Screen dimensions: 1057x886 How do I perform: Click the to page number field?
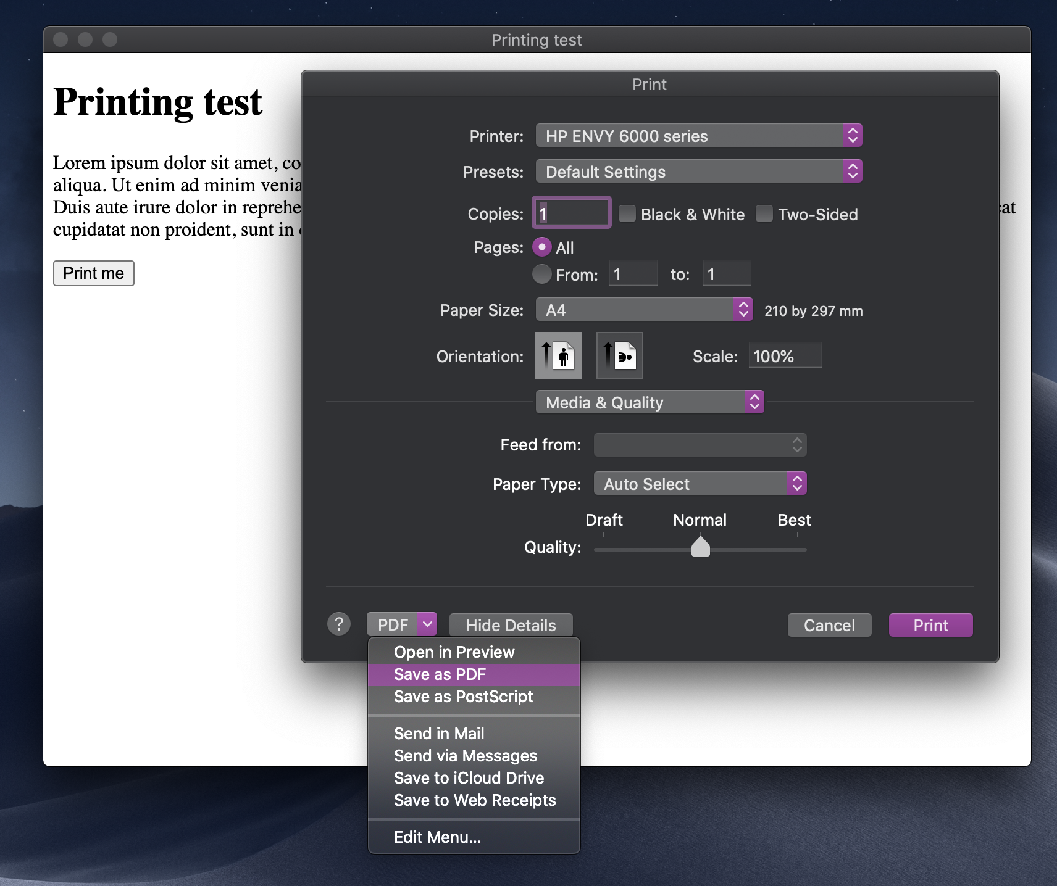pyautogui.click(x=727, y=273)
